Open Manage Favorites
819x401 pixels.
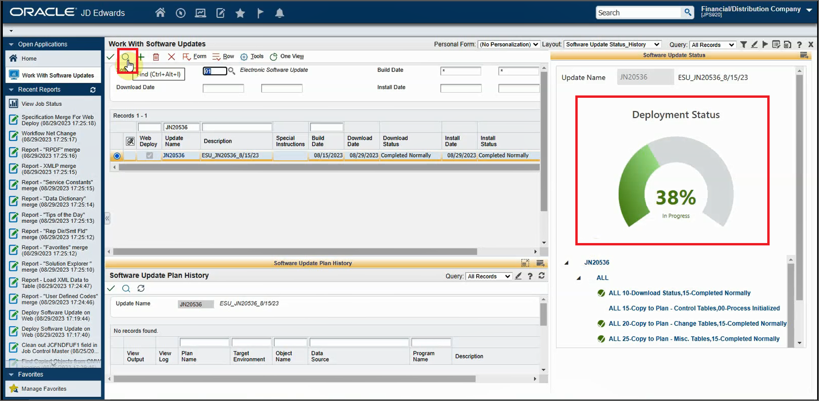pyautogui.click(x=44, y=389)
